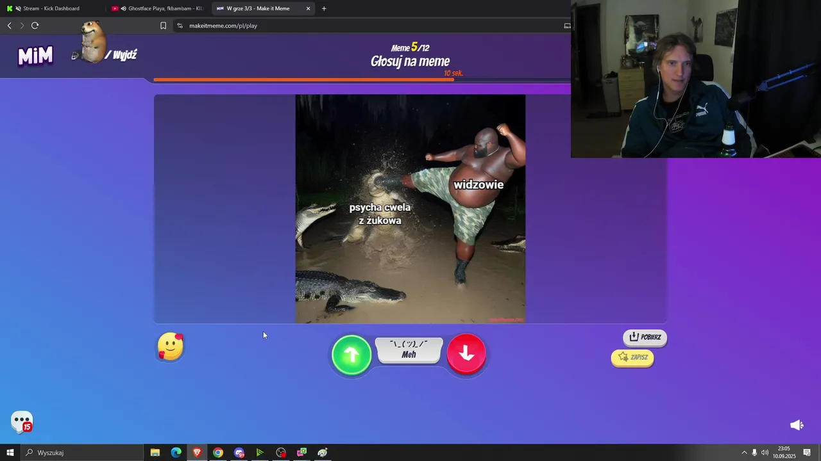Go back in browser history
The height and width of the screenshot is (461, 821).
9,26
